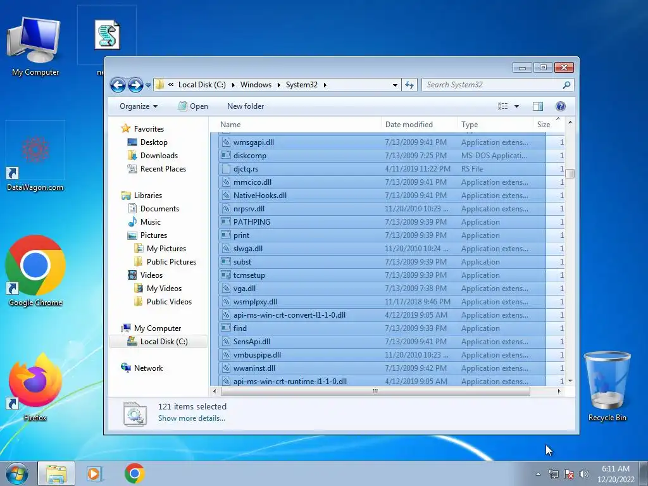Image resolution: width=648 pixels, height=486 pixels.
Task: Expand the arrow after System32 breadcrumb
Action: coord(325,85)
